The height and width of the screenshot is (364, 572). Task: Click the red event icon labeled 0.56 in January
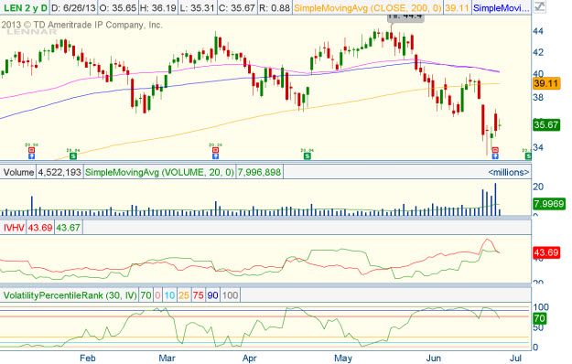tap(32, 150)
